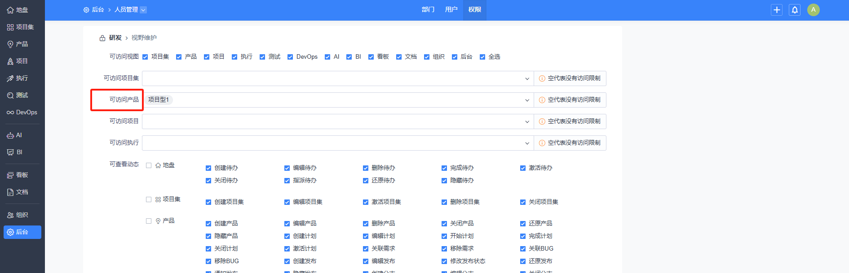
Task: Check the 产品 group checkbox in 可查看动态
Action: (149, 221)
